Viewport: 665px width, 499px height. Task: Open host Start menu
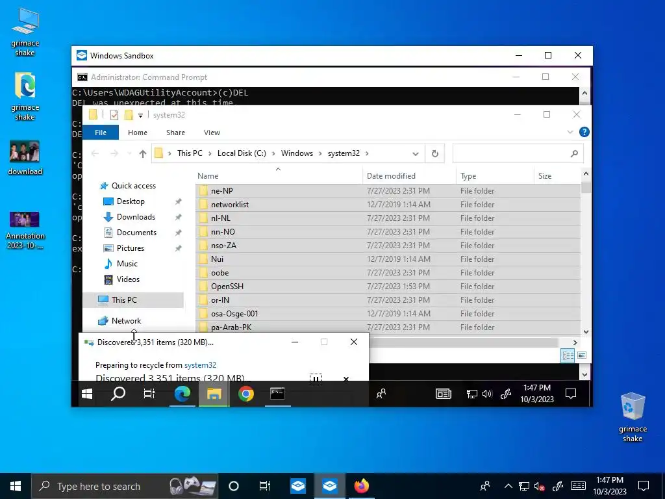[16, 486]
